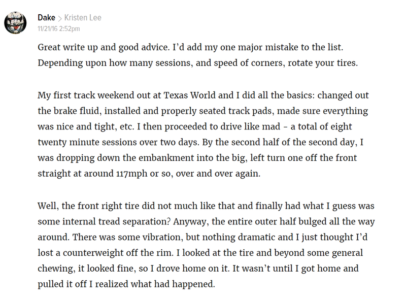
Task: Open Dake's profile avatar image
Action: (x=15, y=23)
